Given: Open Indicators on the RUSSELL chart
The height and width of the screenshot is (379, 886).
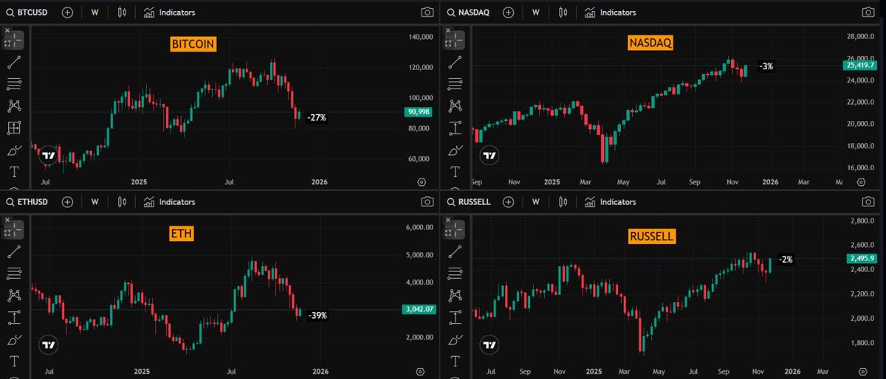Looking at the screenshot, I should point(610,201).
